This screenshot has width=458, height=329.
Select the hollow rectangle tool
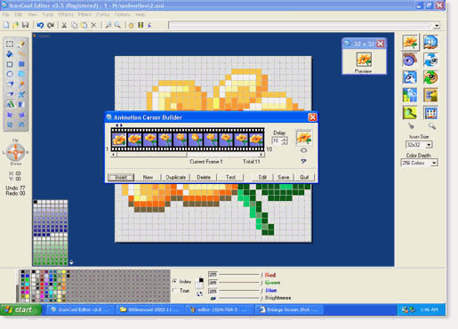pos(10,64)
